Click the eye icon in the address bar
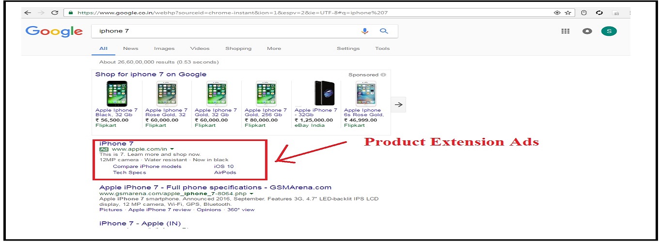The width and height of the screenshot is (659, 242). click(557, 13)
